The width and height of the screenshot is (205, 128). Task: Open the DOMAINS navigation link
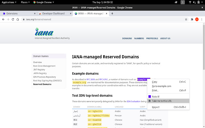pyautogui.click(x=127, y=38)
